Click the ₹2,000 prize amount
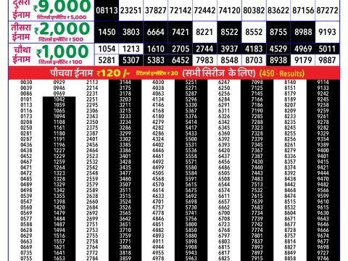Image resolution: width=348 pixels, height=261 pixels. pyautogui.click(x=62, y=29)
